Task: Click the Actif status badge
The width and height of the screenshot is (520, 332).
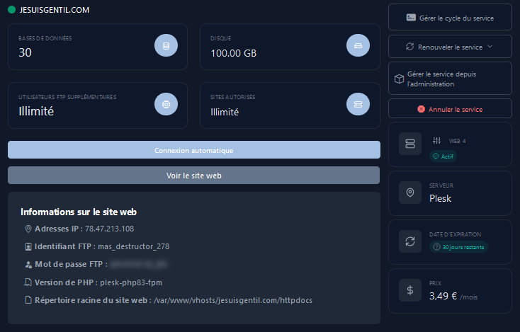Action: (x=444, y=156)
